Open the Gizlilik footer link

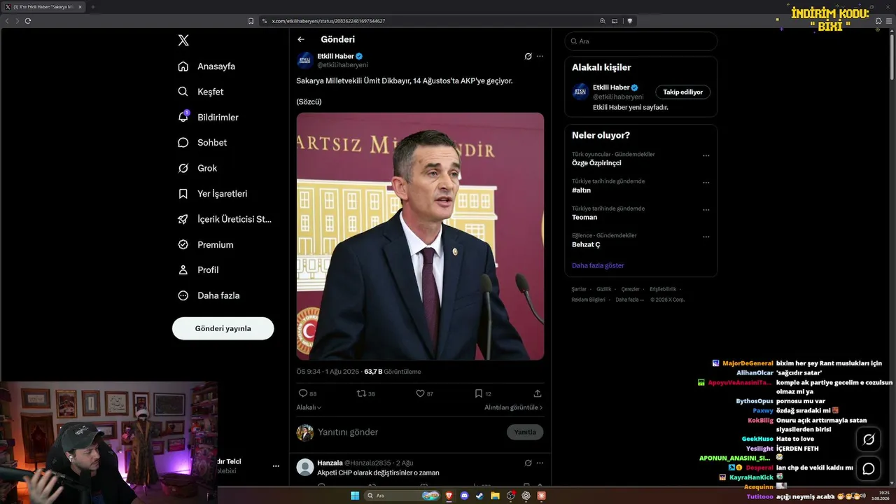point(604,289)
